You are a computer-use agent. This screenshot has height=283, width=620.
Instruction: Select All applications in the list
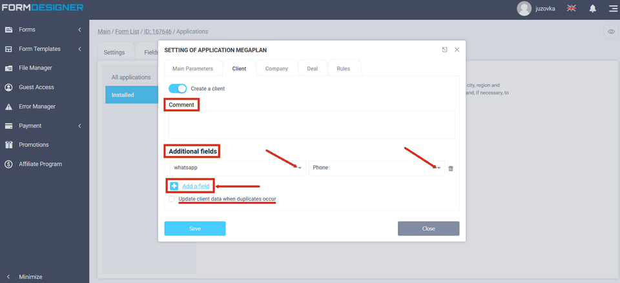pos(131,77)
